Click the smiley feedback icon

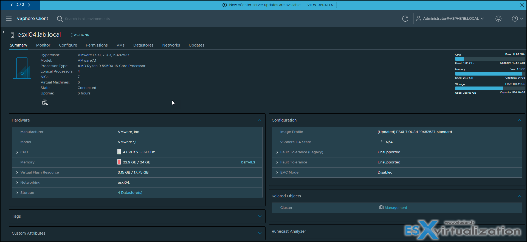pos(498,19)
